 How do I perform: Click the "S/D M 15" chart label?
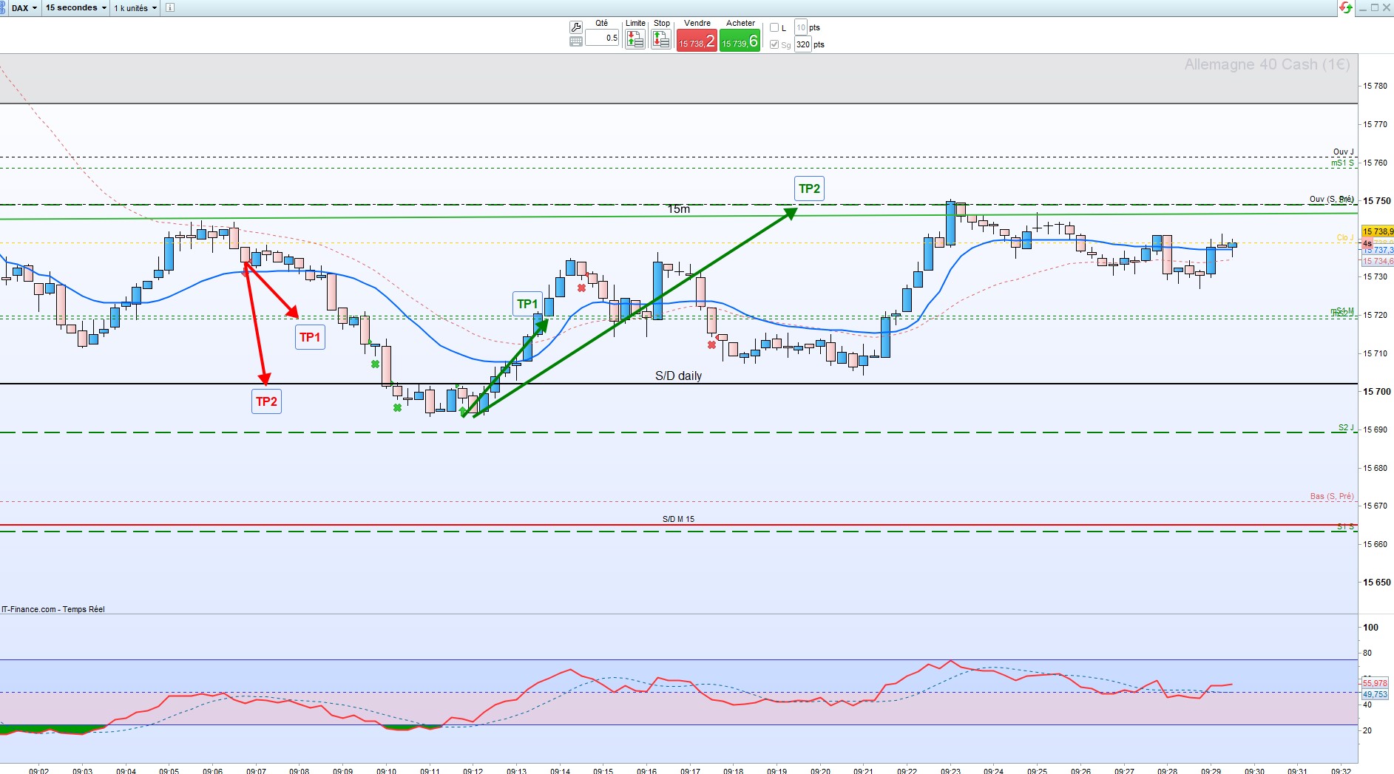click(678, 519)
